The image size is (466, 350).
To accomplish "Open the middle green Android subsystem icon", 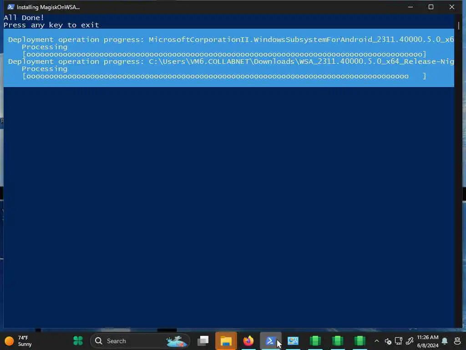I will tap(337, 341).
